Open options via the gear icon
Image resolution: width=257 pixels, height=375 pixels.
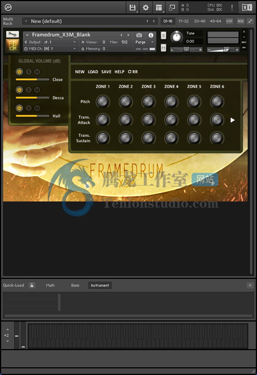pos(146,8)
